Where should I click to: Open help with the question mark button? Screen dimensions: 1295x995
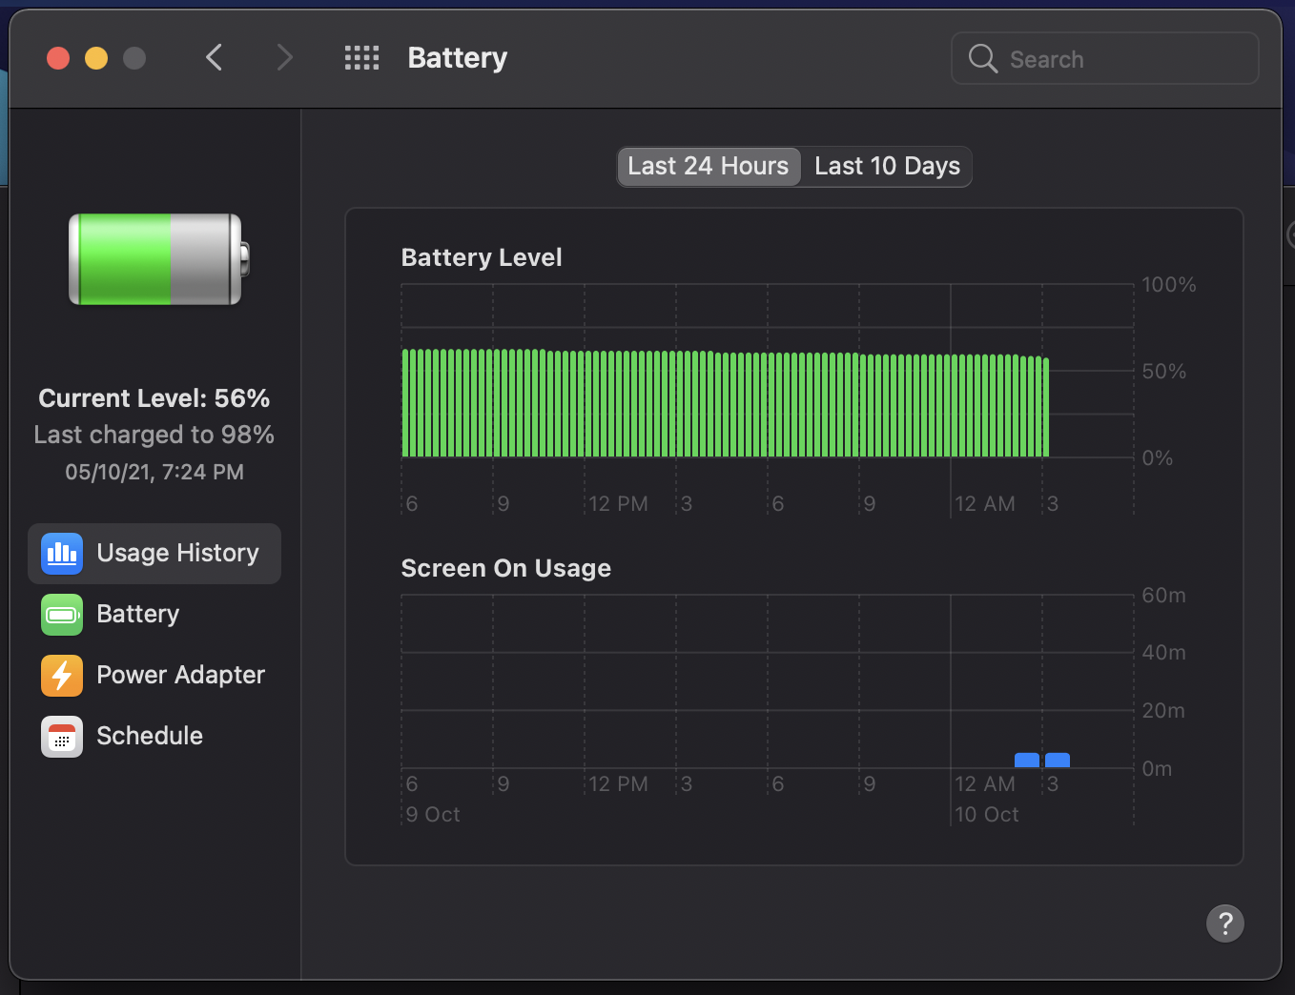coord(1225,924)
